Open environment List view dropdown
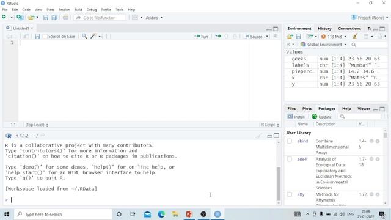This screenshot has height=220, width=391. tap(368, 37)
